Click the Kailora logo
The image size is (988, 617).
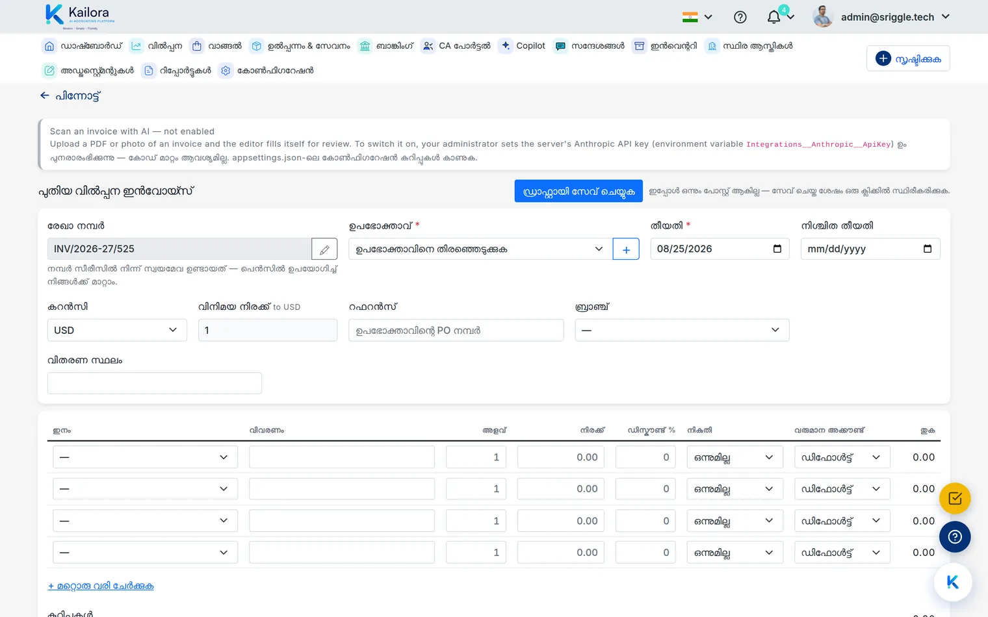coord(80,16)
